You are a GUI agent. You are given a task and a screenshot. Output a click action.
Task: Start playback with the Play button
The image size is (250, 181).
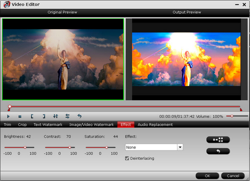8,116
